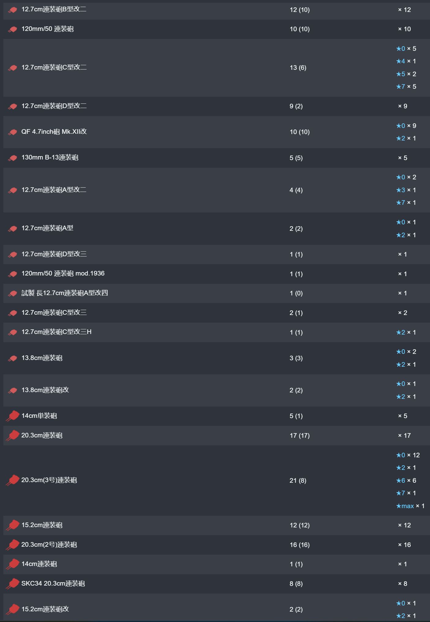Click the 130mm B-13連装砲 gun icon
430x622 pixels.
click(x=13, y=158)
